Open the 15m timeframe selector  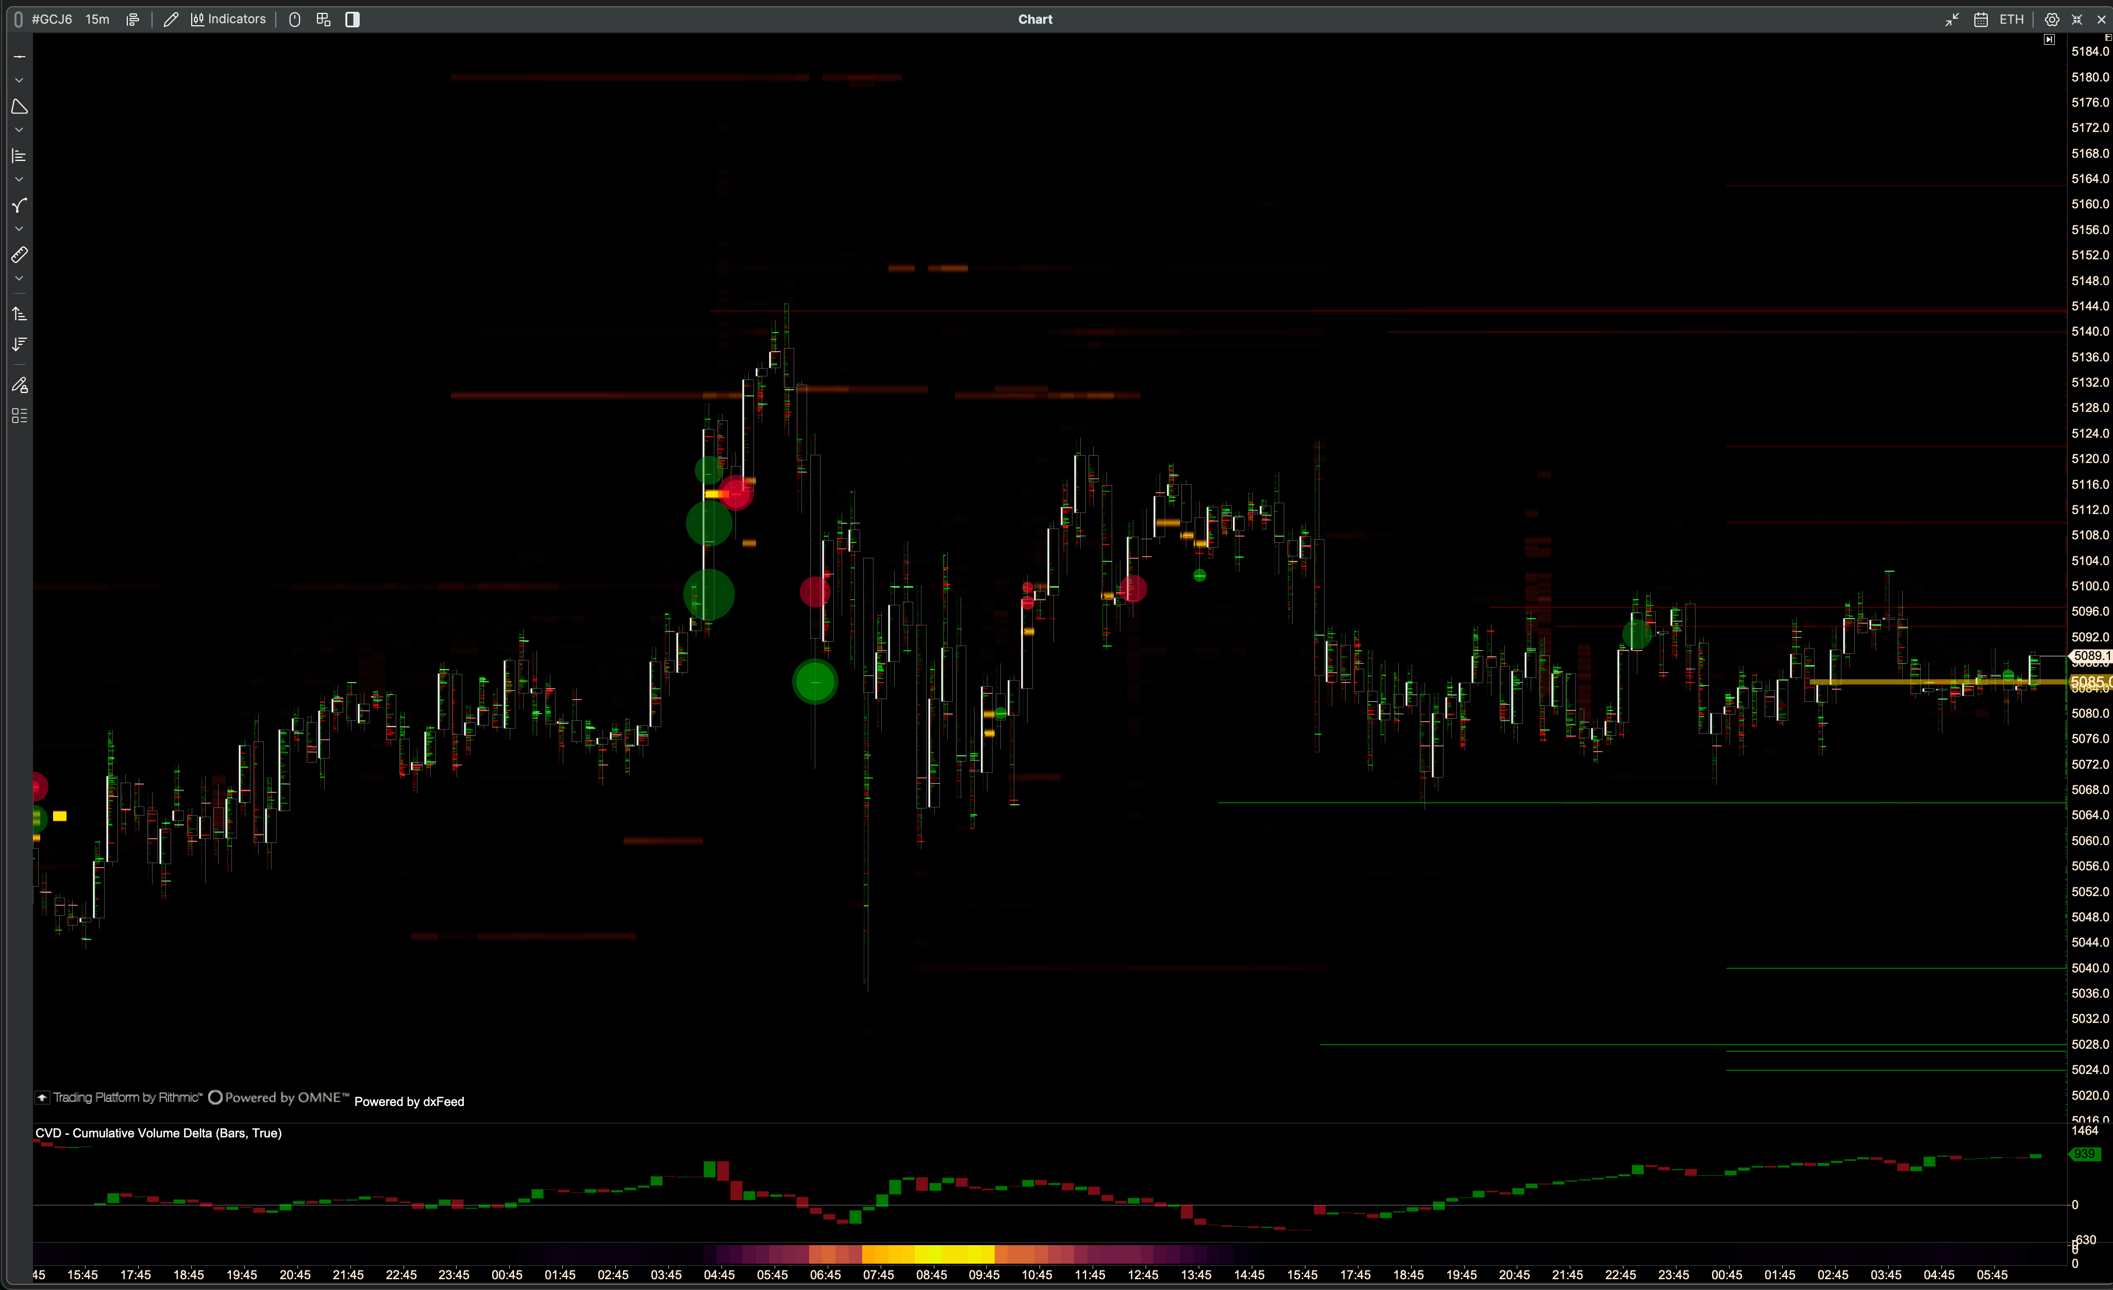(x=97, y=19)
